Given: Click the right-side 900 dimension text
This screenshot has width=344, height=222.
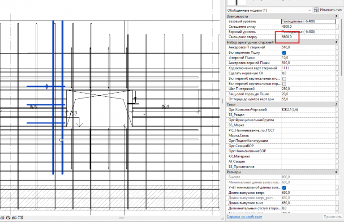Looking at the screenshot, I should tap(165, 107).
